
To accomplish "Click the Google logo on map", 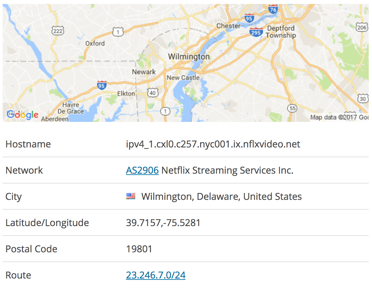I will (x=23, y=115).
